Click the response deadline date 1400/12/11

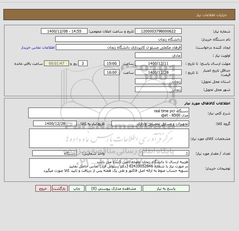coord(158,63)
